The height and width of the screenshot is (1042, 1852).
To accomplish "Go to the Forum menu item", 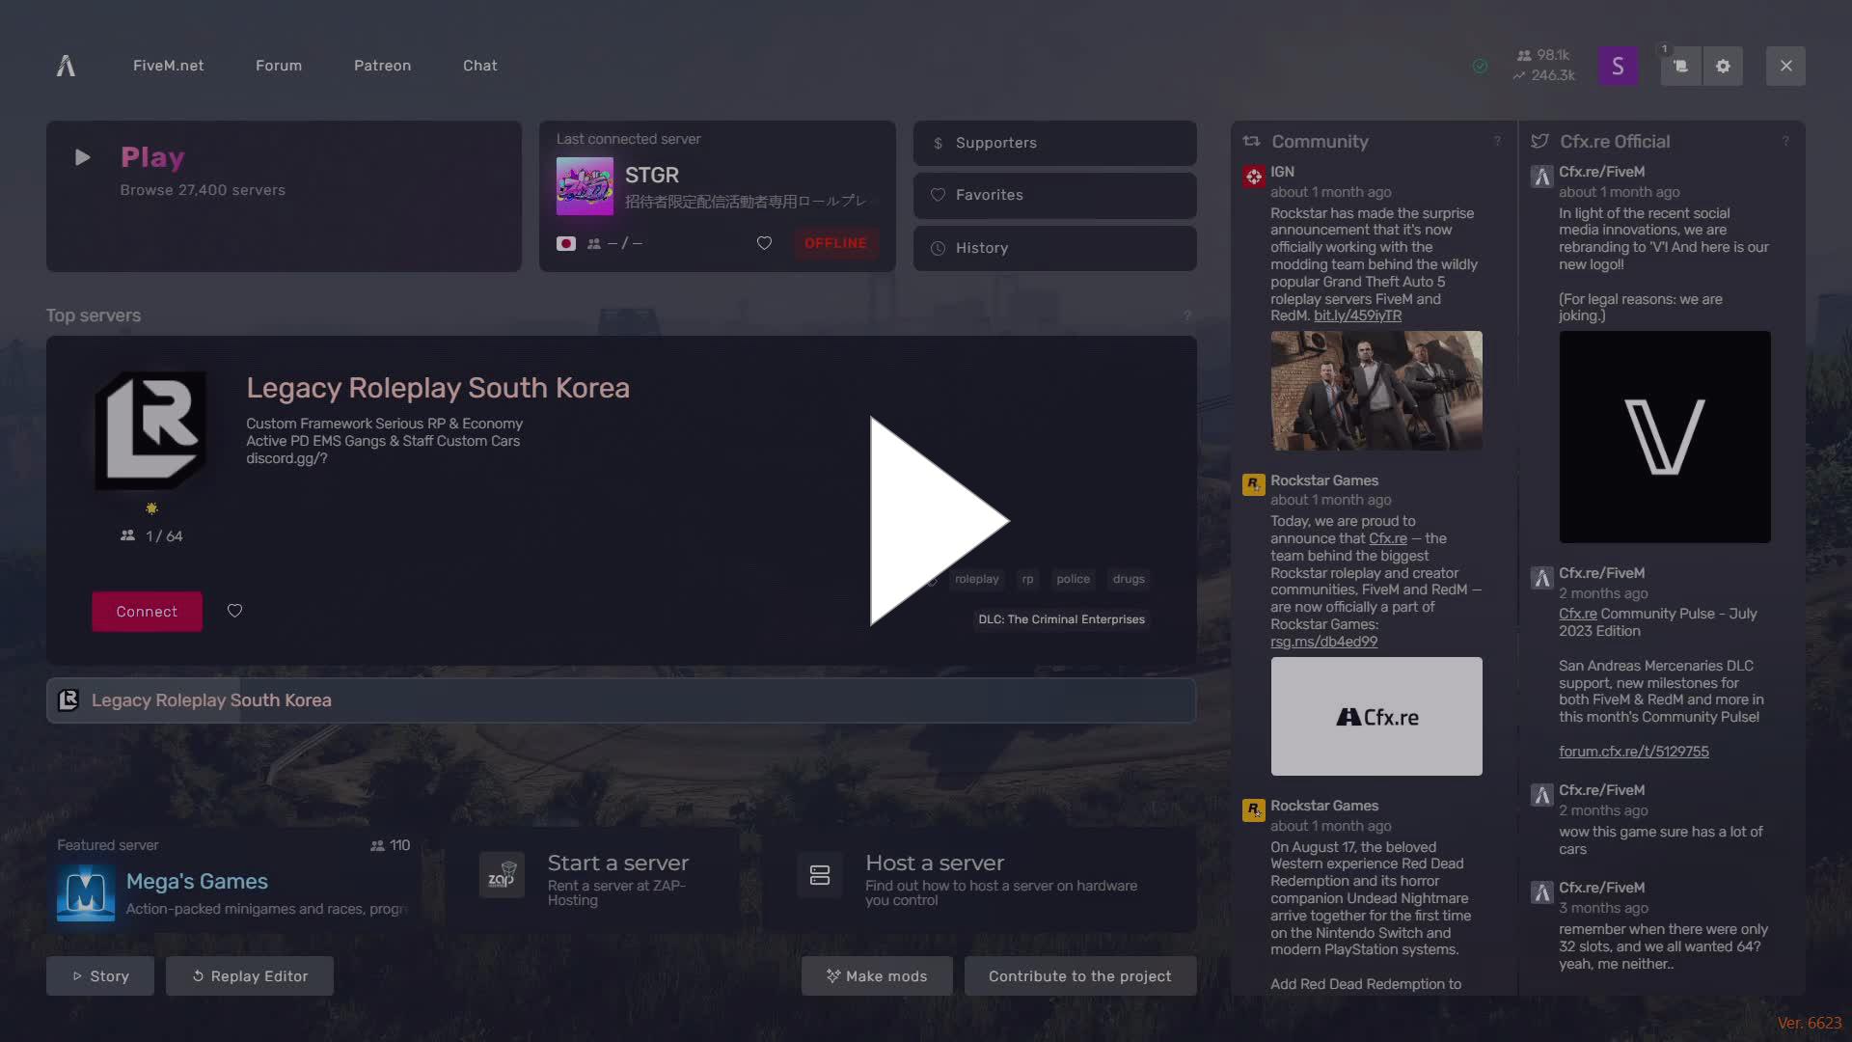I will point(278,66).
